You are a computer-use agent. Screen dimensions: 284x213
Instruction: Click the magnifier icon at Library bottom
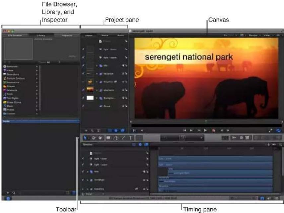pos(14,193)
